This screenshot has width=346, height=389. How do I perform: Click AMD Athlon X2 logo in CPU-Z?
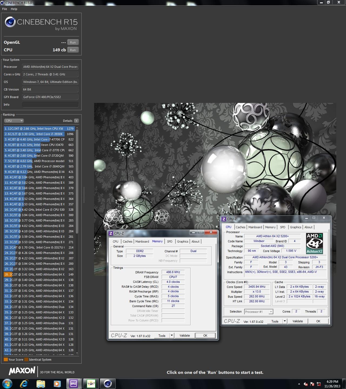tap(314, 243)
